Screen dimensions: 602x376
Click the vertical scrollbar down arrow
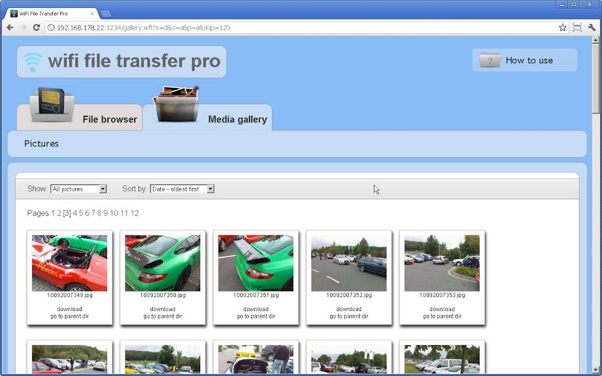coord(595,369)
